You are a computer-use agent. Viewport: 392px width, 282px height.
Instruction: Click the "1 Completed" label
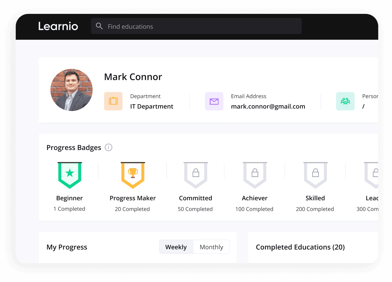69,209
